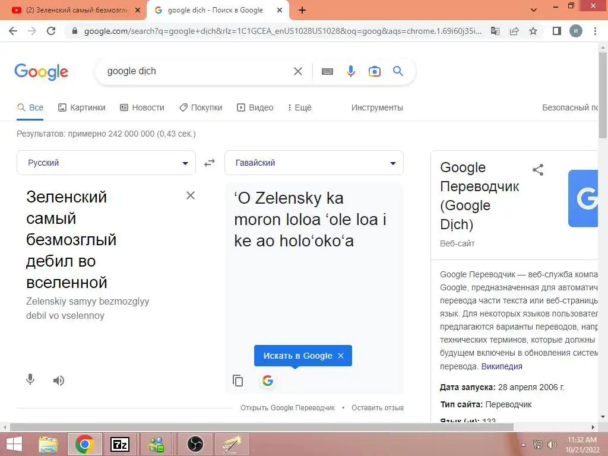The width and height of the screenshot is (608, 456).
Task: Open the Википедия link
Action: click(x=501, y=366)
